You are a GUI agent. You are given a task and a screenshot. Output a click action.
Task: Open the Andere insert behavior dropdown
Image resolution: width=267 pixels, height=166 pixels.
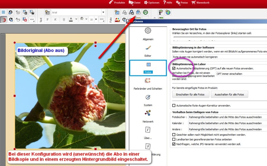[x=228, y=129]
